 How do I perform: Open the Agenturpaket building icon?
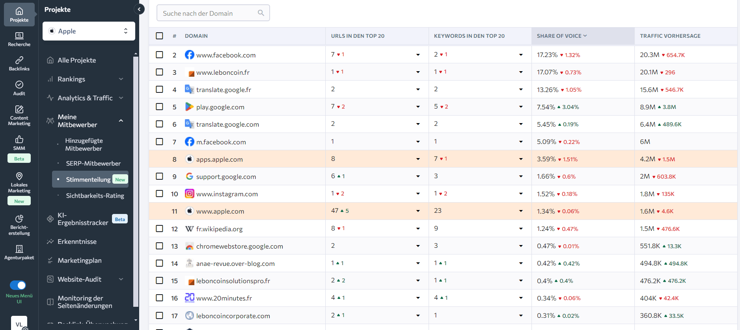19,249
